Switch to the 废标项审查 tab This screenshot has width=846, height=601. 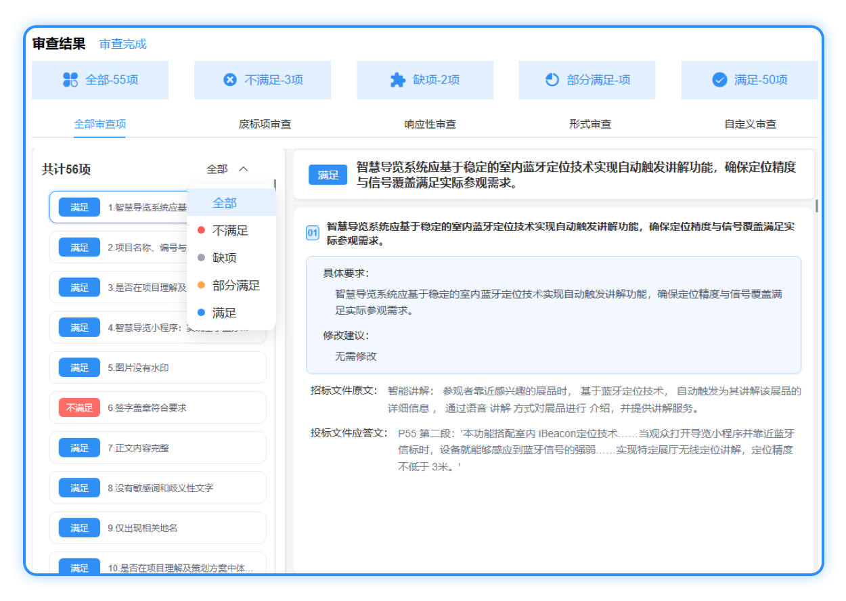click(265, 125)
